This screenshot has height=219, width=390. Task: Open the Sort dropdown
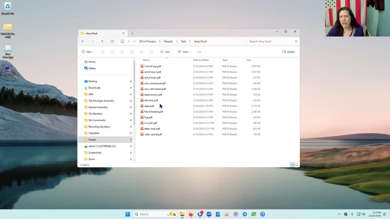click(166, 52)
